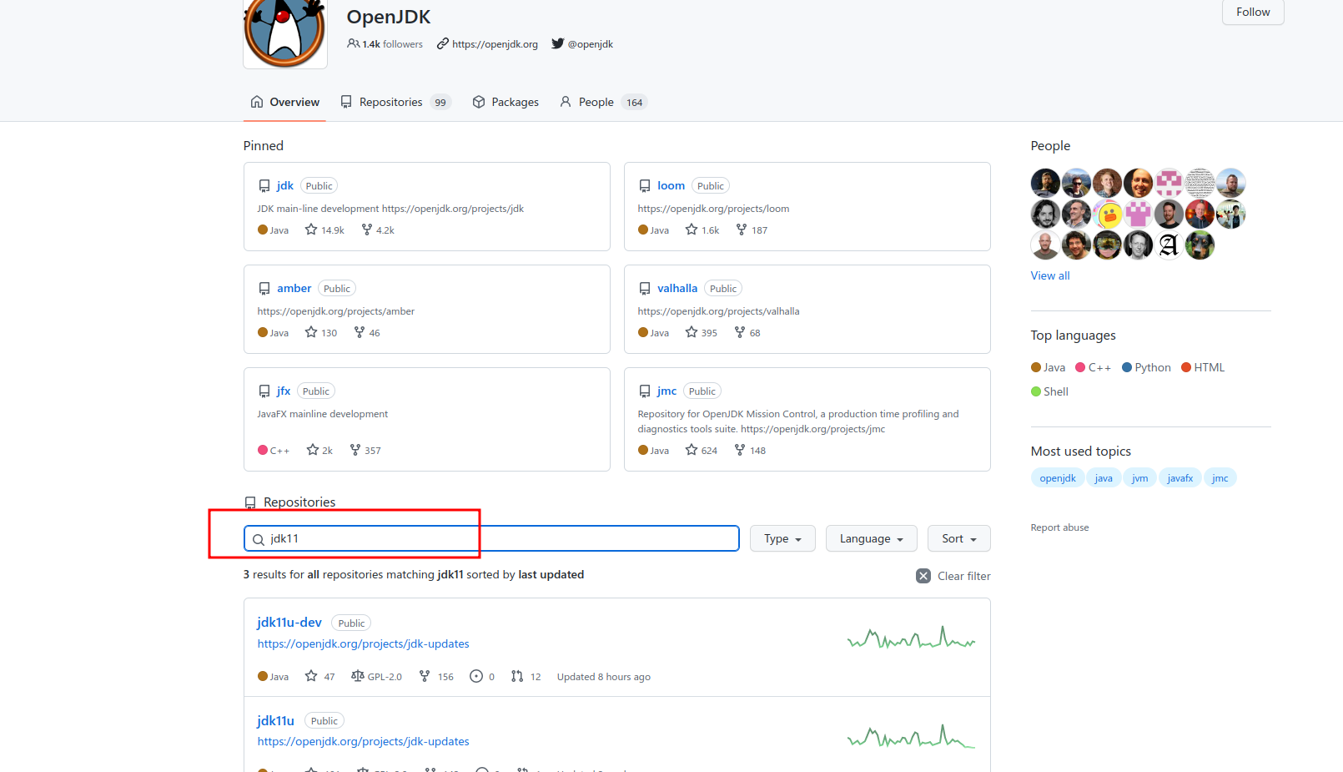Viewport: 1343px width, 772px height.
Task: Open the issues count for jdk11u-dev
Action: pyautogui.click(x=482, y=677)
